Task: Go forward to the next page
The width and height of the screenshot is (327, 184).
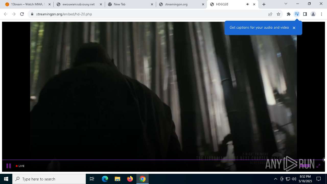Action: click(14, 14)
